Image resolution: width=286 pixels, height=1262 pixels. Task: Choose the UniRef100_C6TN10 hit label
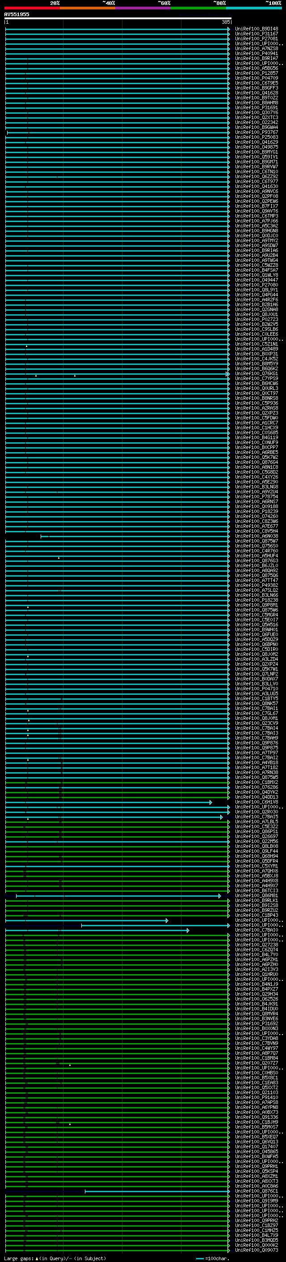(x=257, y=171)
